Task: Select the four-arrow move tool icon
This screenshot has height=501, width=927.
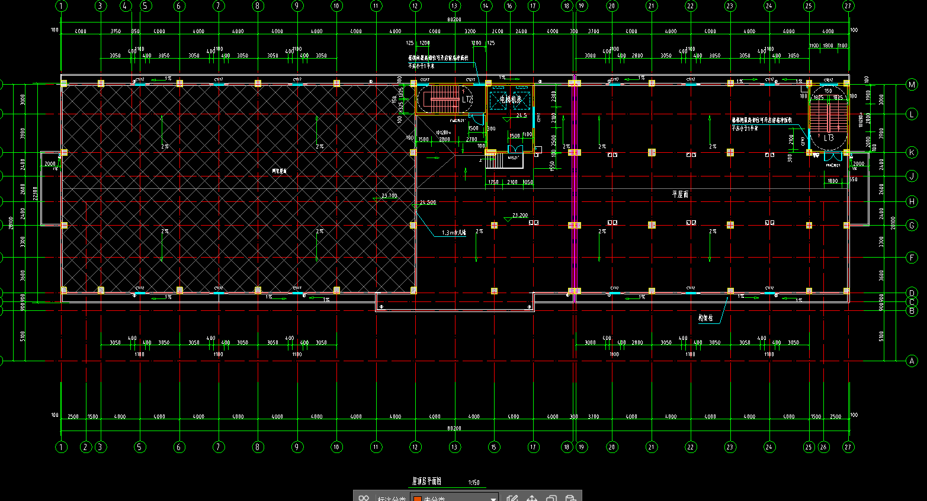Action: click(532, 498)
